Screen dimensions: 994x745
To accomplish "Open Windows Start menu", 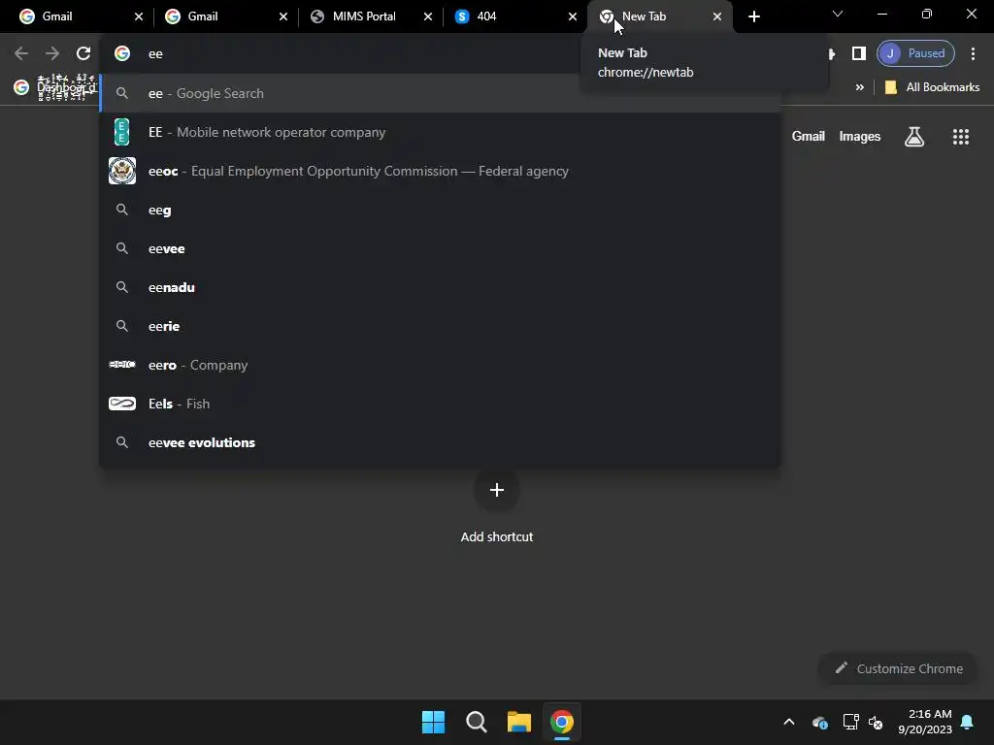I will click(x=434, y=722).
